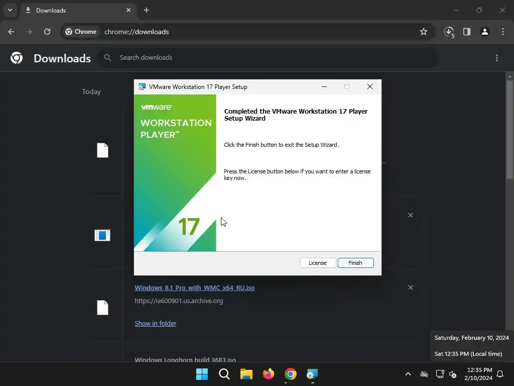The image size is (514, 386).
Task: Click the License button in setup wizard
Action: pyautogui.click(x=318, y=263)
